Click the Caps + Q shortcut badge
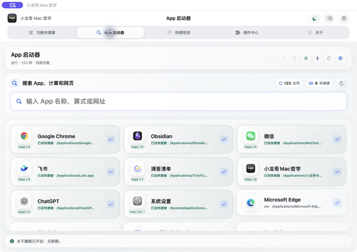This screenshot has height=252, width=357. [x=251, y=179]
